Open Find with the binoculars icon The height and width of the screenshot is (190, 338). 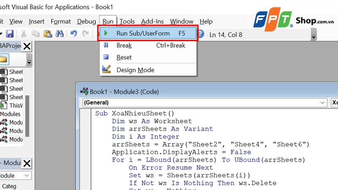click(x=60, y=34)
